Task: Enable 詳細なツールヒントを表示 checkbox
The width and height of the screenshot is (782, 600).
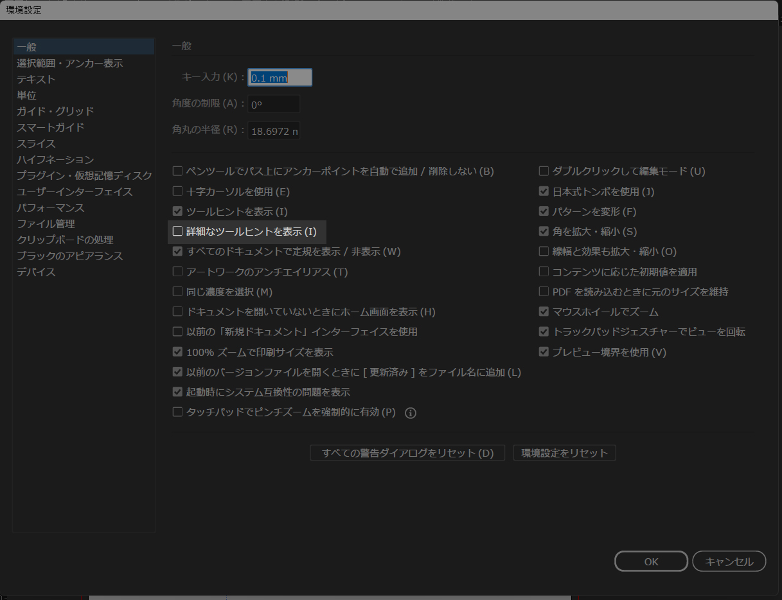Action: 178,231
